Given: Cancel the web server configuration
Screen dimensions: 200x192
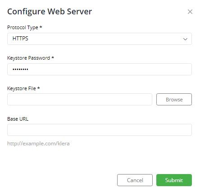Looking at the screenshot, I should coord(135,180).
